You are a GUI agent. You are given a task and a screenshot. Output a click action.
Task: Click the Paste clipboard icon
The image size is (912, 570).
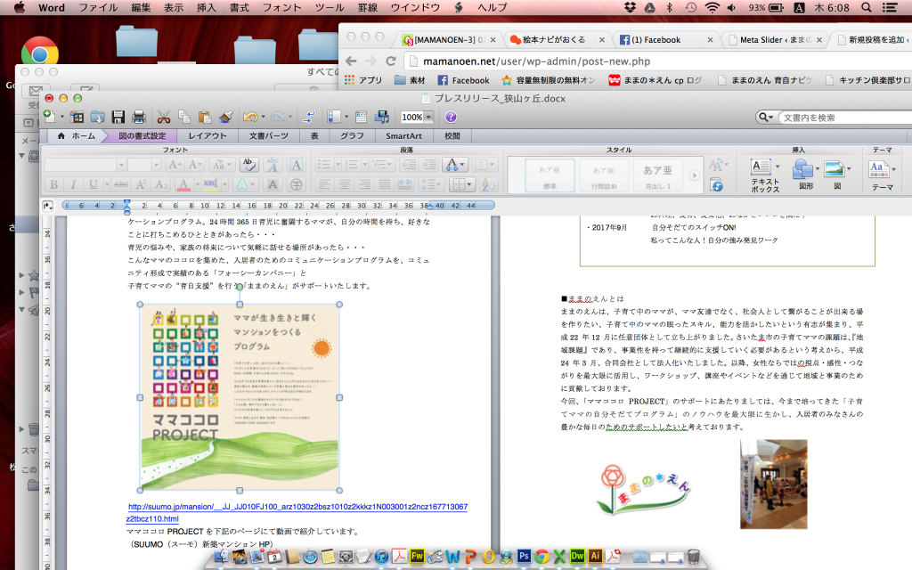(x=205, y=117)
